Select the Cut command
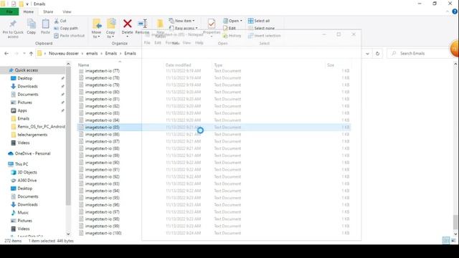459x258 pixels. [60, 21]
